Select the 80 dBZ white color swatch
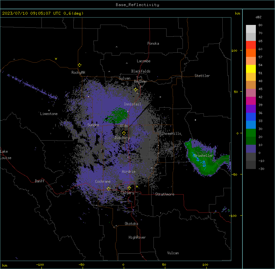This screenshot has height=269, width=275. point(251,29)
